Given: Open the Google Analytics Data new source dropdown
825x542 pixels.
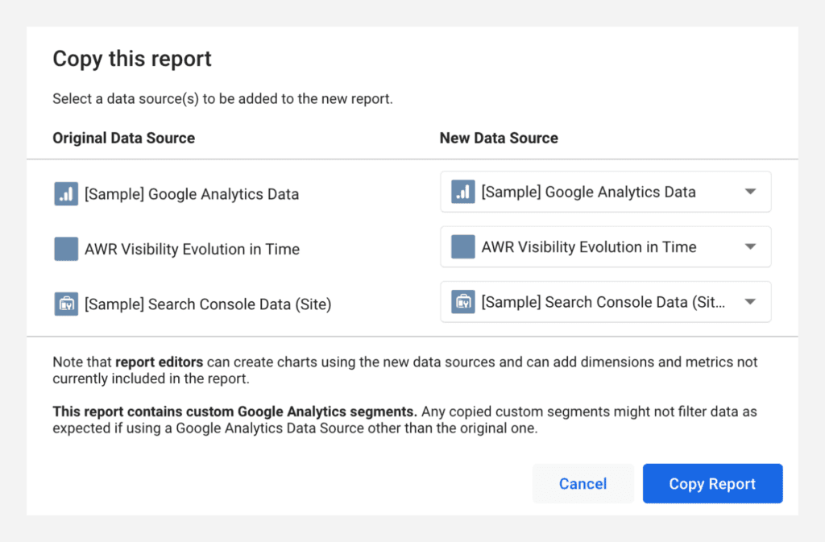Looking at the screenshot, I should pyautogui.click(x=606, y=192).
